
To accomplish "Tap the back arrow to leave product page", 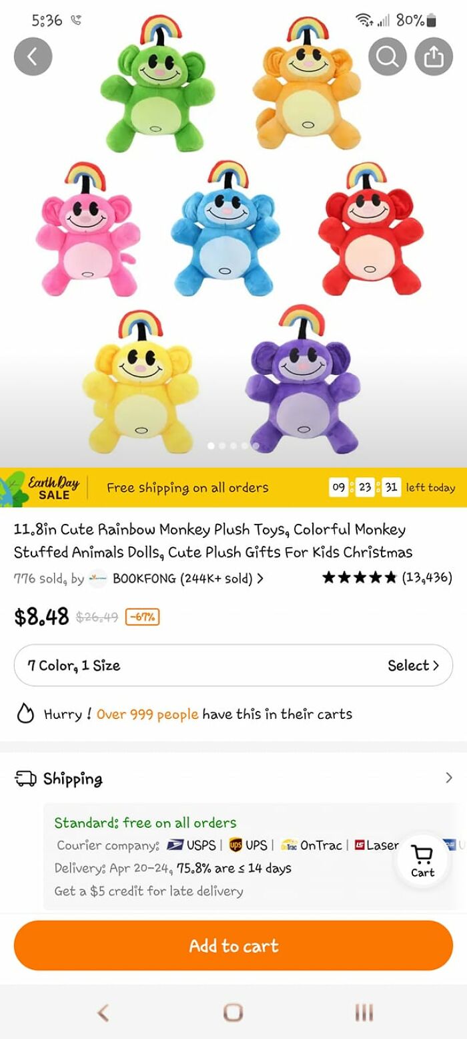I will click(33, 56).
